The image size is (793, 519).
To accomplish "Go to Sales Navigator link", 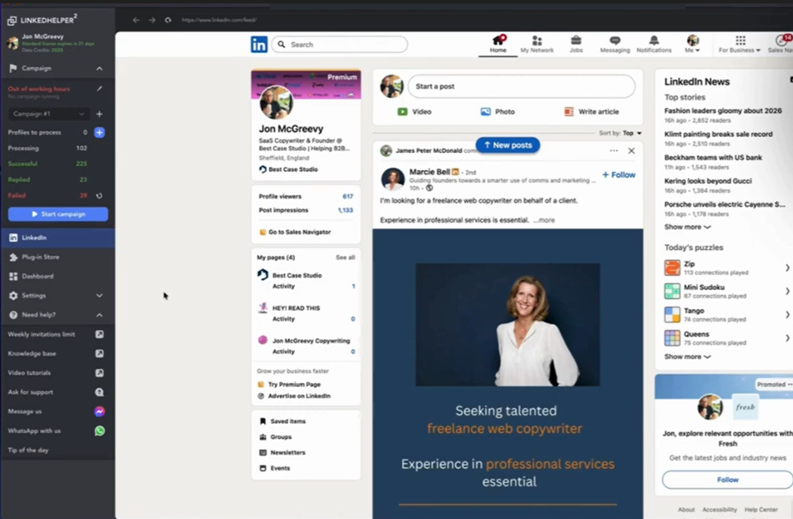I will 299,232.
